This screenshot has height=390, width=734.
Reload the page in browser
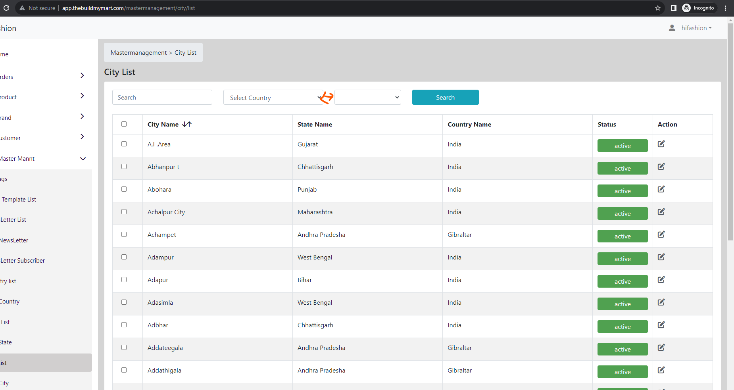coord(6,8)
